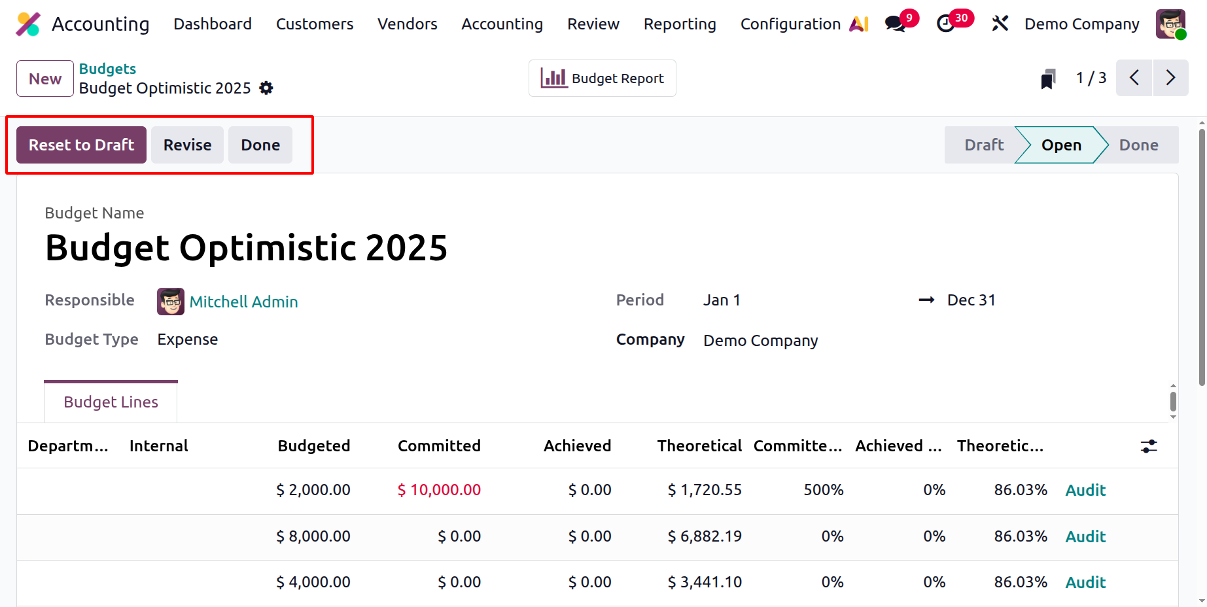
Task: Open the AI assistant icon
Action: pyautogui.click(x=859, y=24)
